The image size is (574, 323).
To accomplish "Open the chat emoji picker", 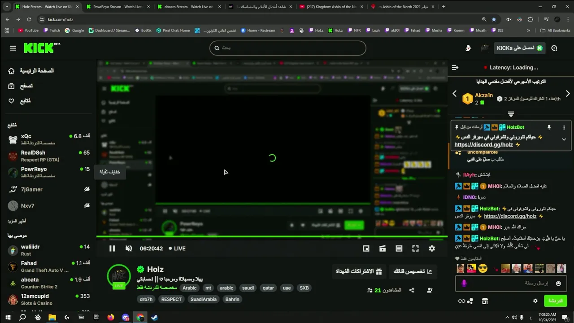I will [x=558, y=284].
